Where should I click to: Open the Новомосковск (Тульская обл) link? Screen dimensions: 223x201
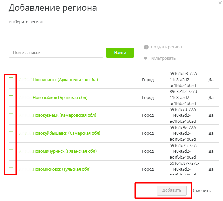click(x=62, y=169)
